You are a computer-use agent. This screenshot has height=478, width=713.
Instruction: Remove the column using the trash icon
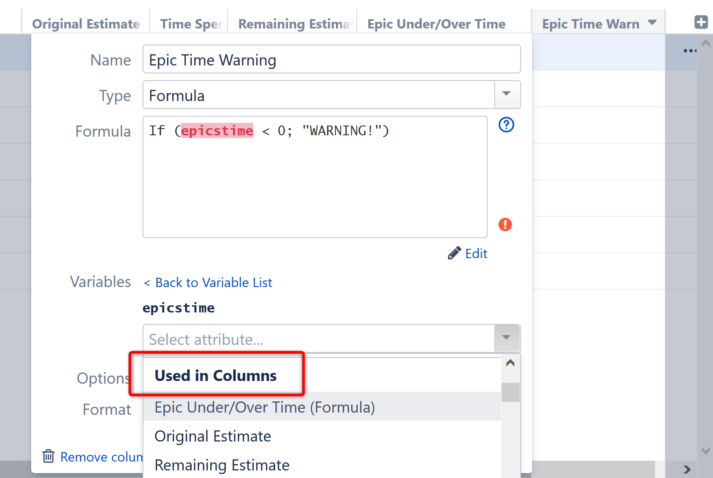point(48,456)
